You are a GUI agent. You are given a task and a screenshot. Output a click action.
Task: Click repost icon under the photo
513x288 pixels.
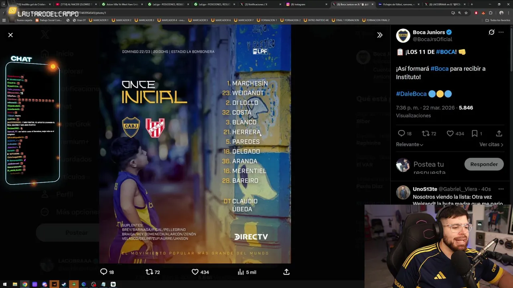[149, 272]
